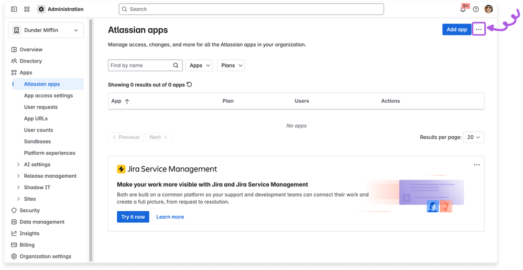This screenshot has width=523, height=270.
Task: Click the Add app button
Action: 456,29
